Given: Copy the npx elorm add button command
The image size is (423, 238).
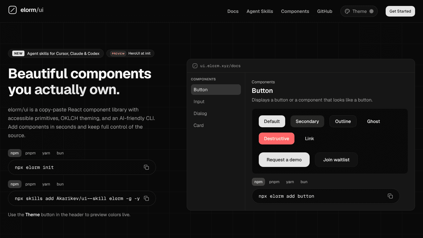Looking at the screenshot, I should [390, 196].
